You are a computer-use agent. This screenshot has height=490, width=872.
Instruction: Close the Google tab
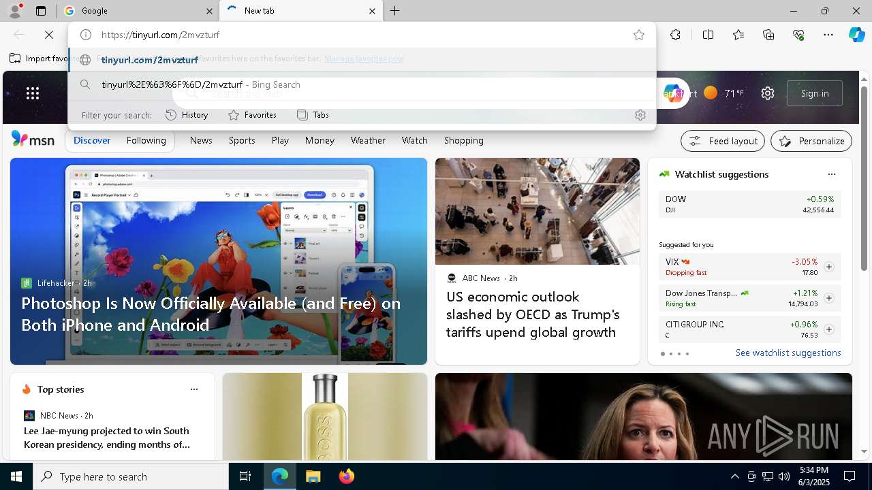click(209, 11)
